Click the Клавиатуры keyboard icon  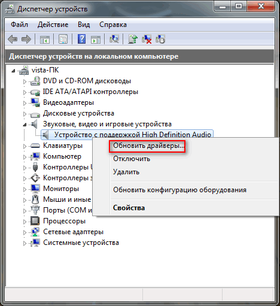click(35, 146)
